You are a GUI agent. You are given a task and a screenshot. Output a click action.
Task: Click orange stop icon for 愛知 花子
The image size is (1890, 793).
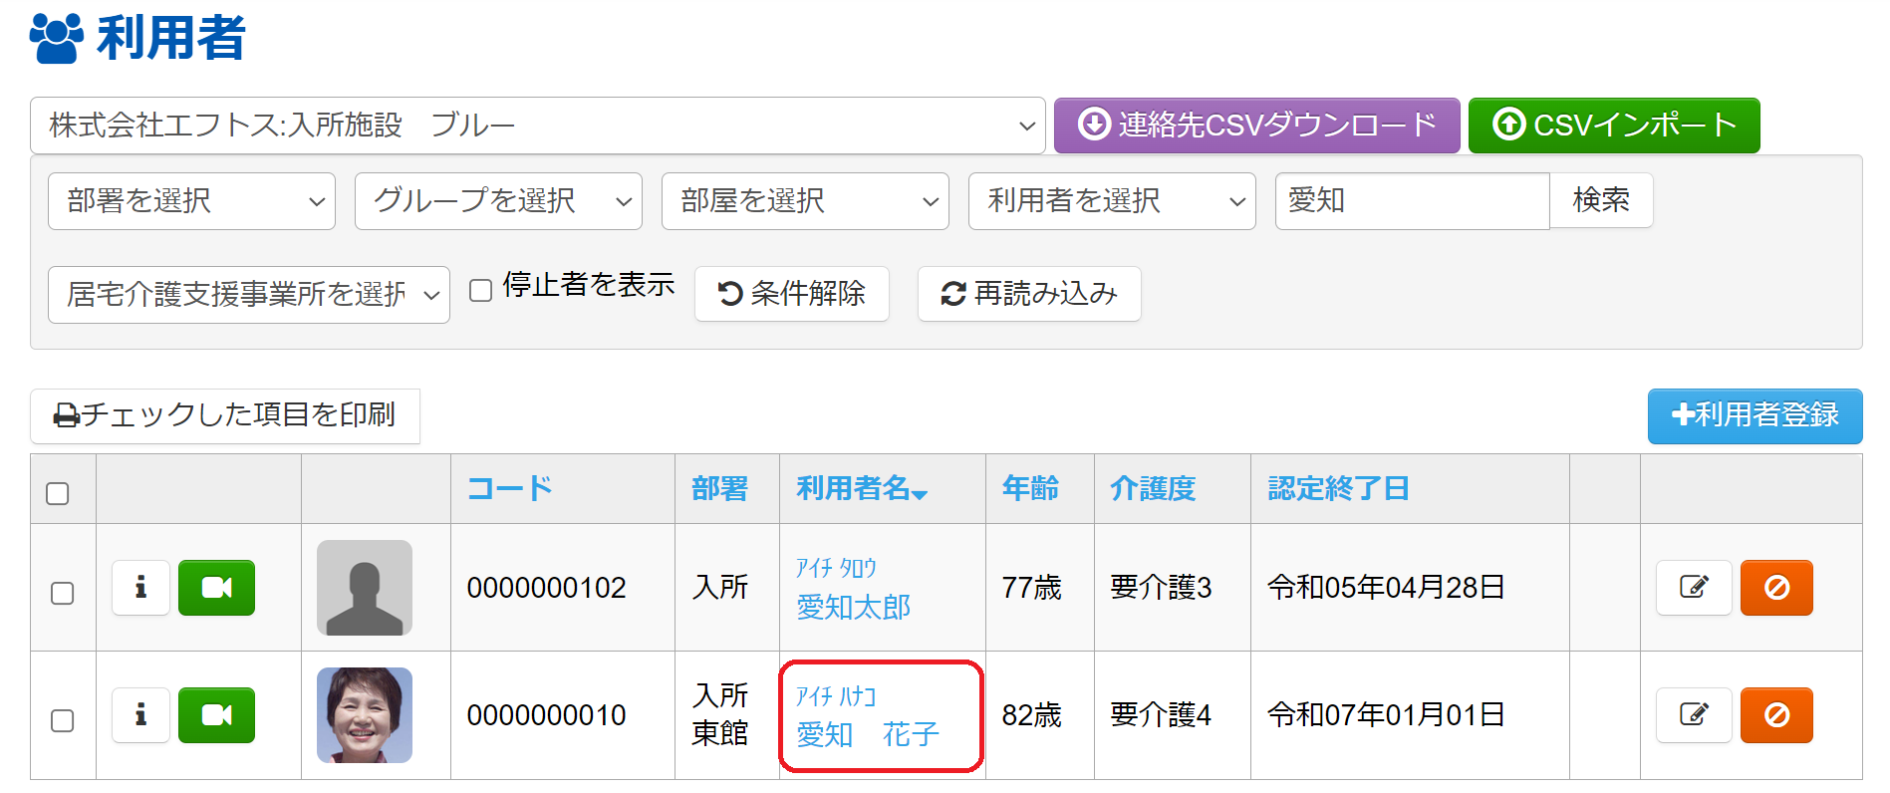[x=1775, y=715]
